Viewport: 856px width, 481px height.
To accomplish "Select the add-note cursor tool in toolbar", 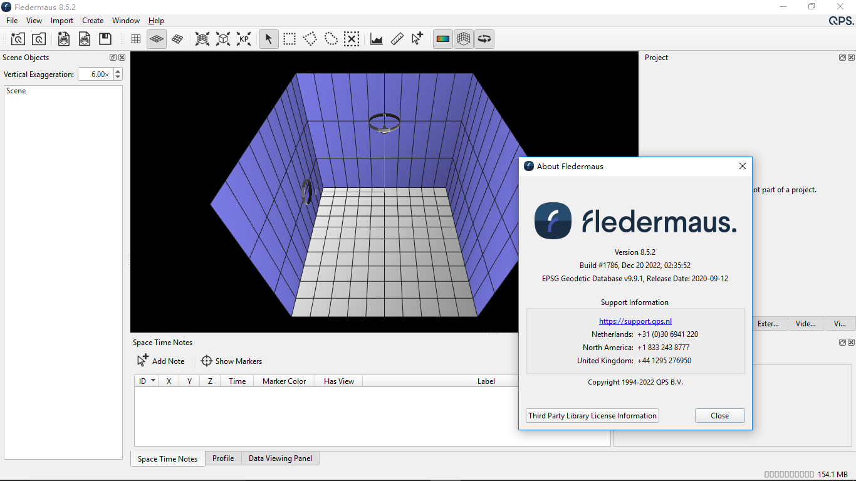I will click(x=418, y=39).
